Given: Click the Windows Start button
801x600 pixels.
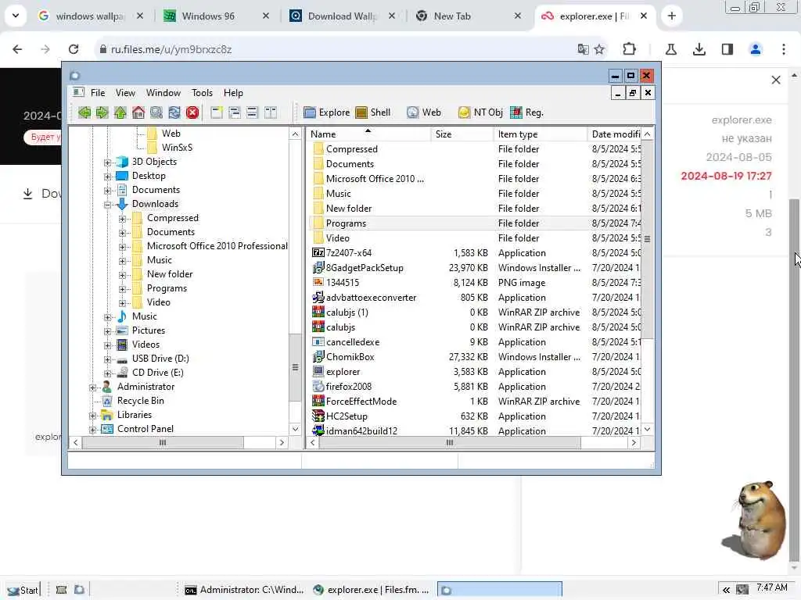Looking at the screenshot, I should point(23,590).
